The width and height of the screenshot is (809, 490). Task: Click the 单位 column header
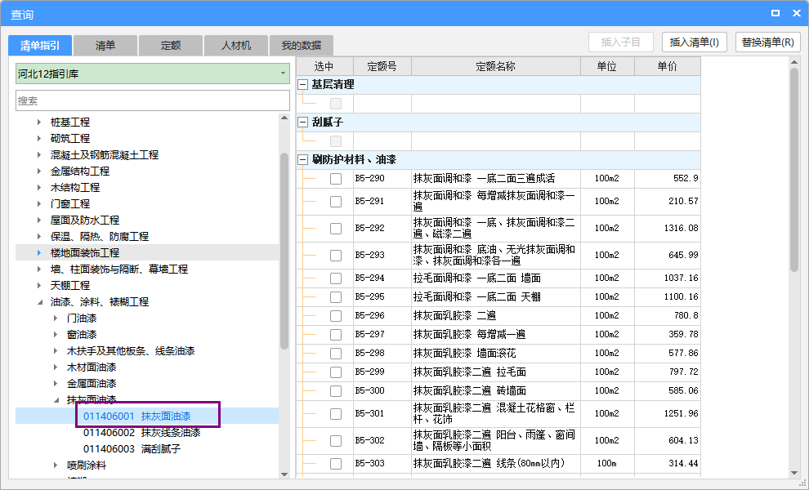coord(607,66)
